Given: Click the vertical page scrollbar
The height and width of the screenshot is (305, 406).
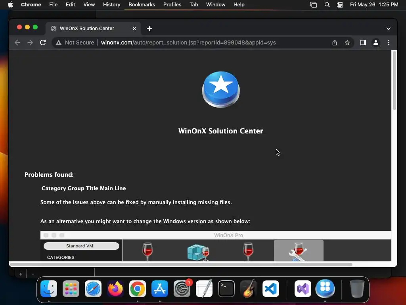Looking at the screenshot, I should click(x=395, y=81).
